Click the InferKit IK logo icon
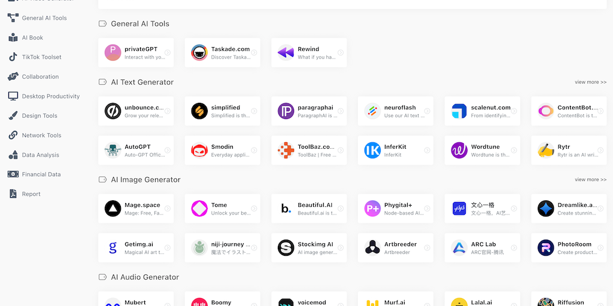This screenshot has height=306, width=613. coord(372,150)
